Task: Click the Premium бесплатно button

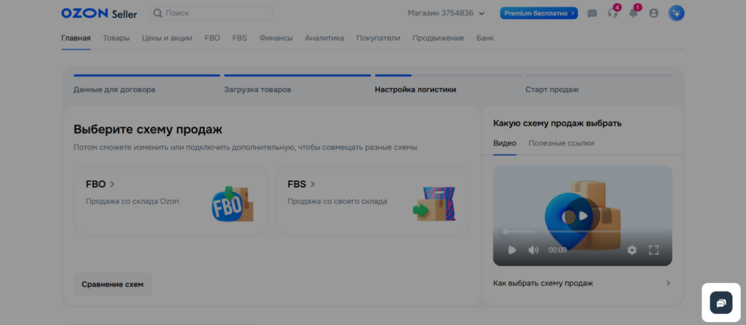Action: (538, 13)
